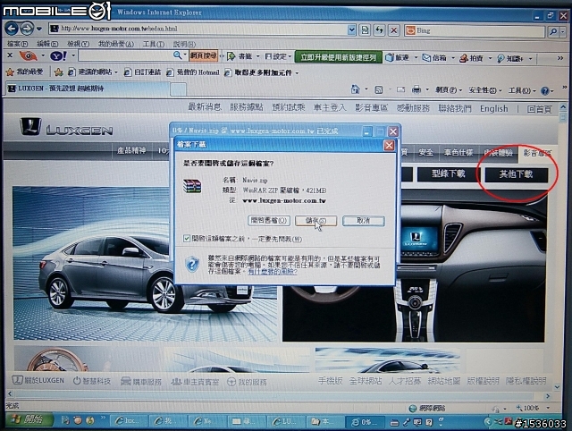The height and width of the screenshot is (431, 572).
Task: Click the add to favorites bar star icon
Action: (x=58, y=72)
